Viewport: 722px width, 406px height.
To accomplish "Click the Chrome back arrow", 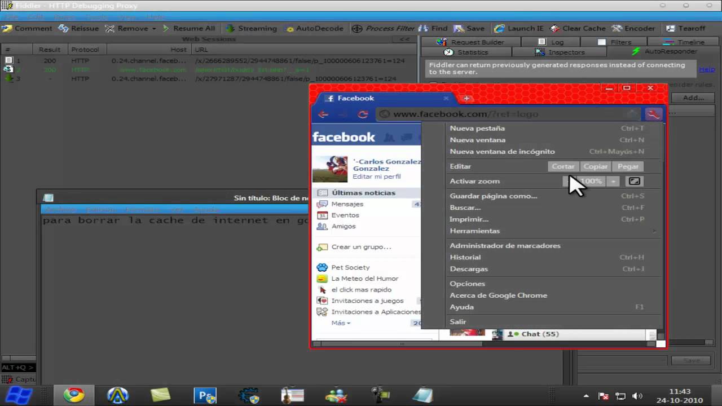I will (x=323, y=114).
